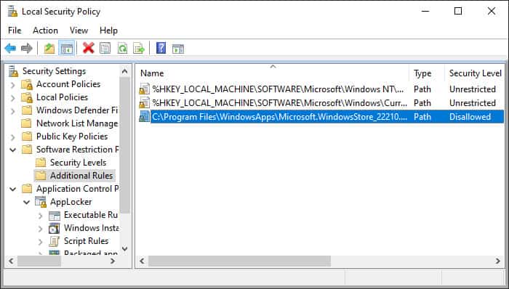509x289 pixels.
Task: Sort by the Security Level column header
Action: click(x=475, y=73)
